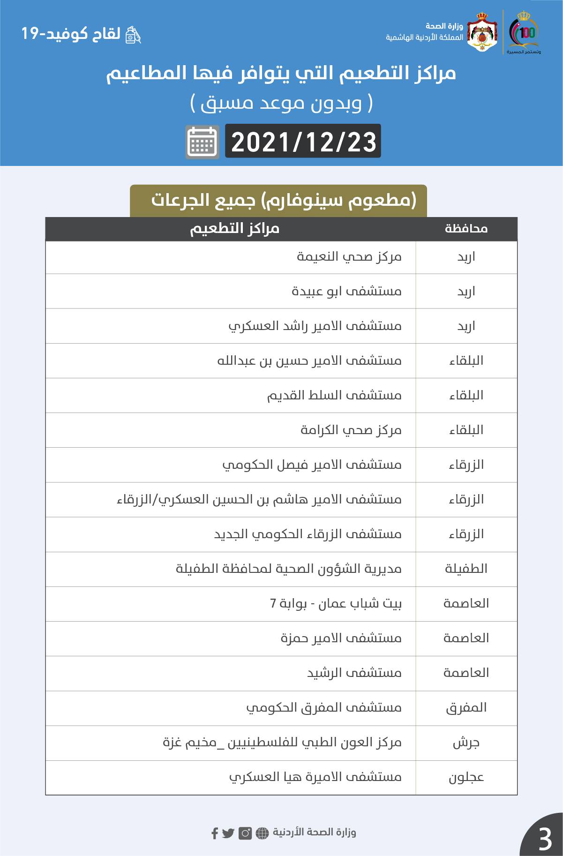Click the Jordan coat of arms emblem
Viewport: 563px width, 856px height.
pos(483,32)
